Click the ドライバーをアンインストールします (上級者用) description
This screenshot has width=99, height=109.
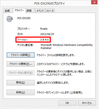tap(60, 93)
